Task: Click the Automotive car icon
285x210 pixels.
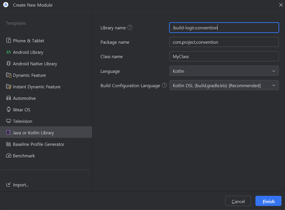Action: [9, 98]
